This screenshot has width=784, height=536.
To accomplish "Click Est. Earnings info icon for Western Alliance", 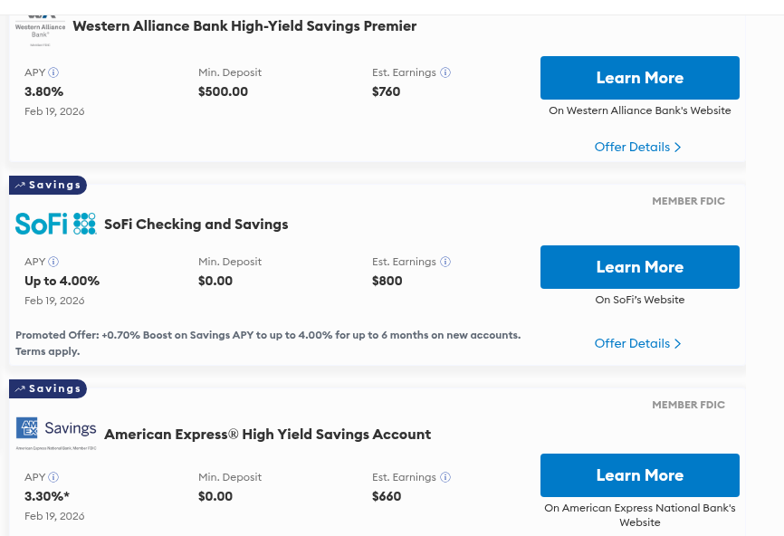I will tap(445, 72).
